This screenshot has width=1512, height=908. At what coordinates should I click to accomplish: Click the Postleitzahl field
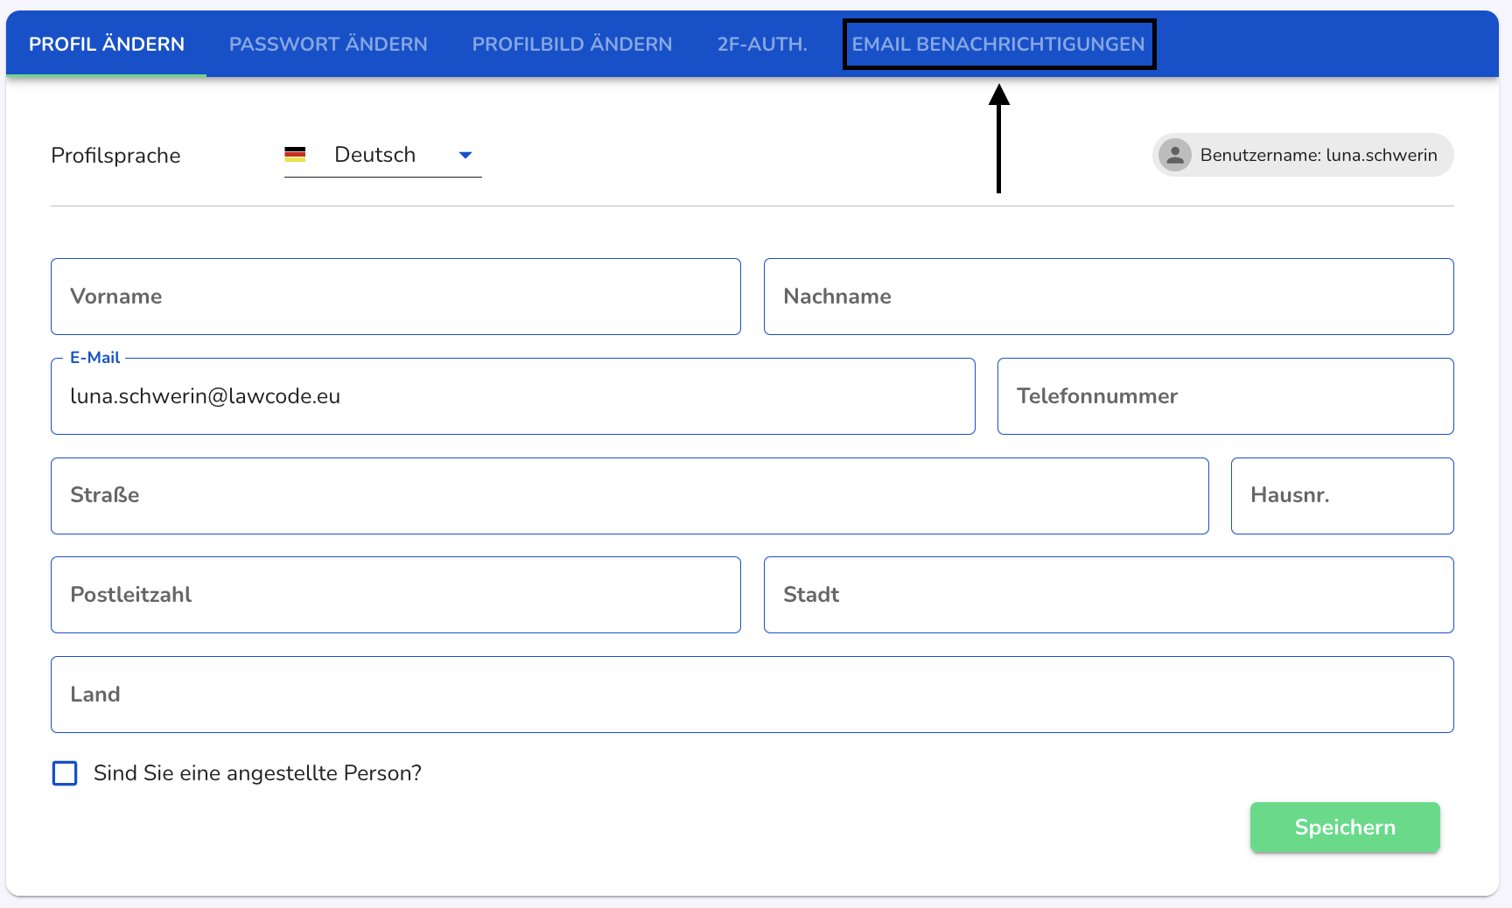(x=395, y=595)
